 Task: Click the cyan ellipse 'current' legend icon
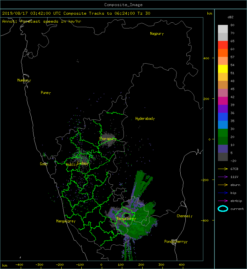223,209
